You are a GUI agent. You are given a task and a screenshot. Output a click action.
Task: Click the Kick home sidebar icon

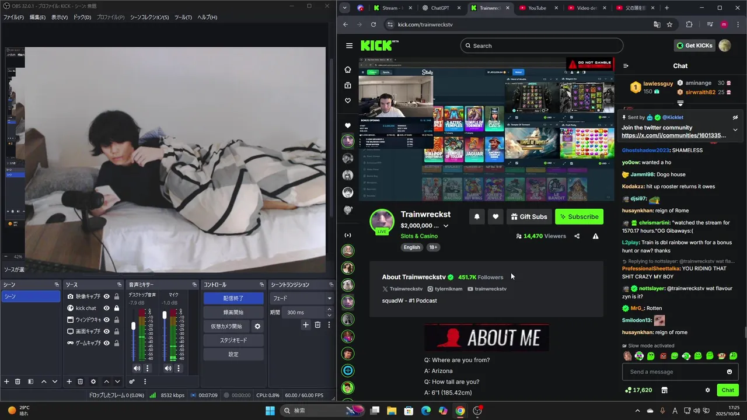(348, 69)
